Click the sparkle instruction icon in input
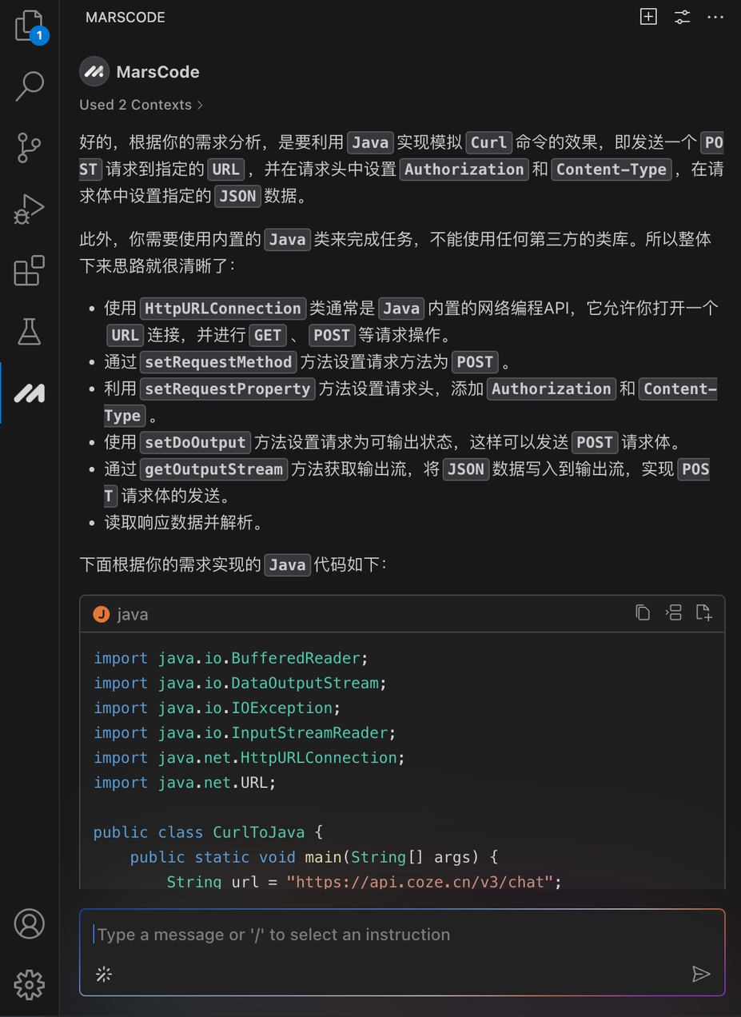Screen dimensions: 741x1017 pos(104,973)
